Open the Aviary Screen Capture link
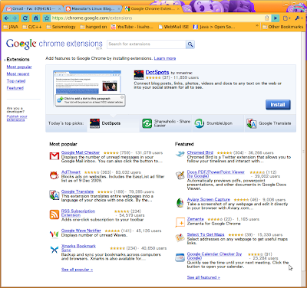 click(209, 199)
